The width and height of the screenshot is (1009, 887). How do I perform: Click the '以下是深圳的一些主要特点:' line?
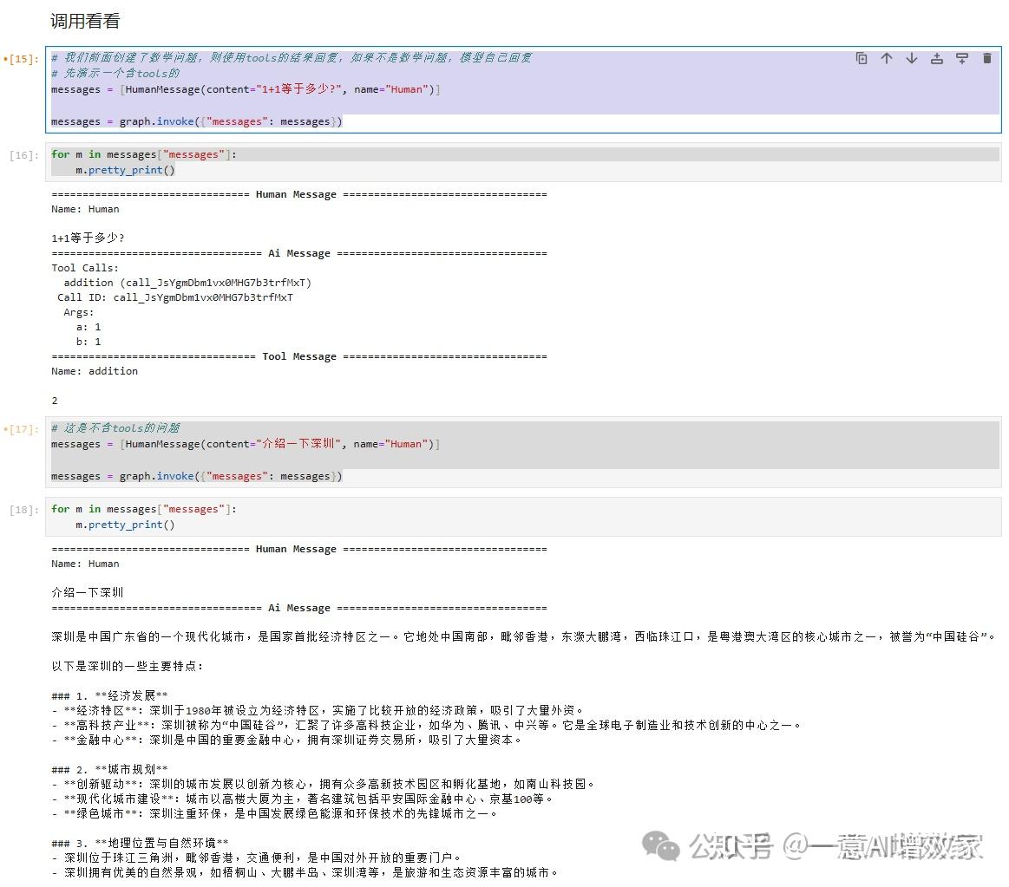[128, 667]
